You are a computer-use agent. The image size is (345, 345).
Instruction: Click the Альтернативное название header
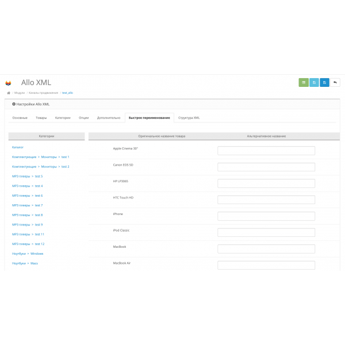[266, 136]
